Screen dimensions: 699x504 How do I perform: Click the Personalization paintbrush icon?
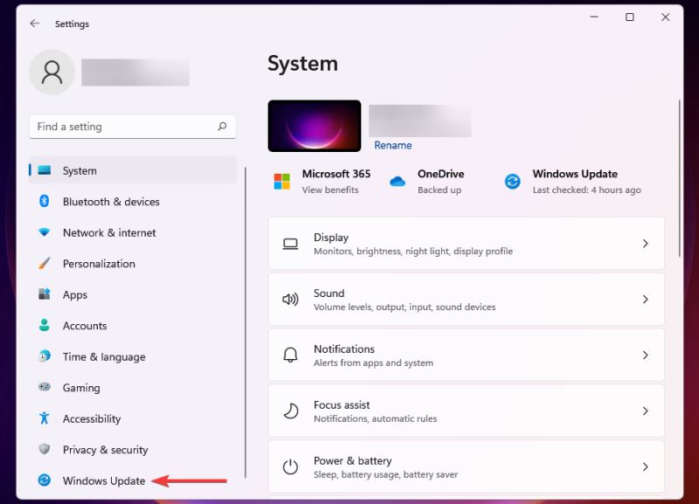[x=45, y=264]
